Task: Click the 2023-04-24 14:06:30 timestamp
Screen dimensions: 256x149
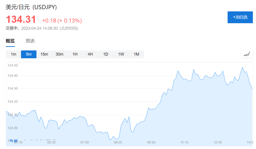Action: (39, 28)
